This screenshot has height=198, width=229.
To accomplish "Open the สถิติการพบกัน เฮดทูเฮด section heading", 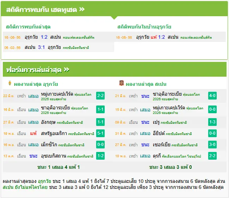I will (x=42, y=10).
